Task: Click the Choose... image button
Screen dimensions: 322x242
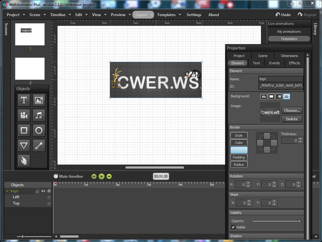Action: [x=292, y=110]
